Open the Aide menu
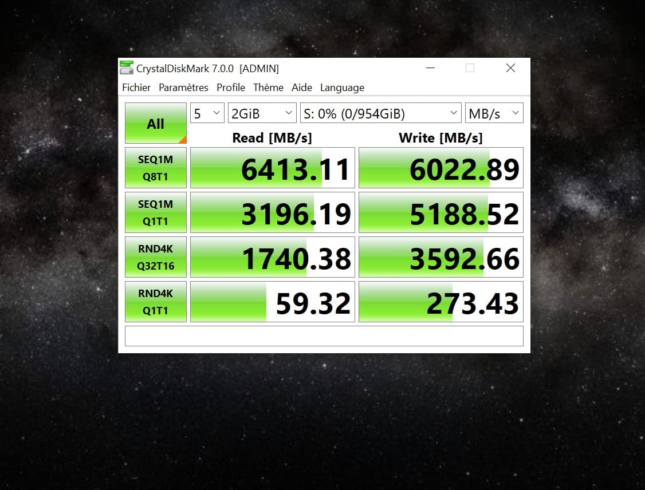Image resolution: width=645 pixels, height=490 pixels. [301, 88]
